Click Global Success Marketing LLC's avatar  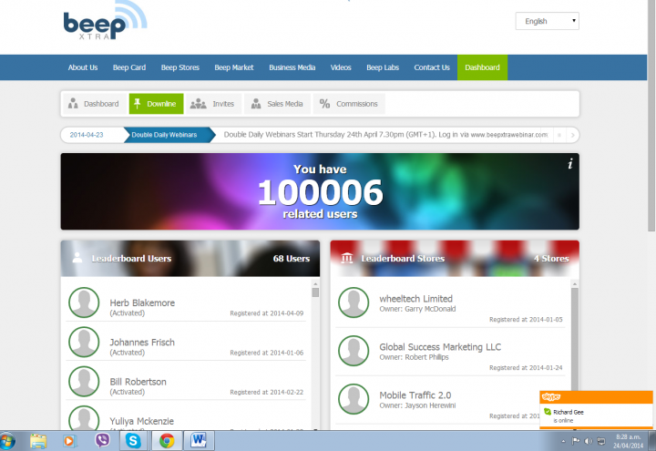[x=354, y=351]
